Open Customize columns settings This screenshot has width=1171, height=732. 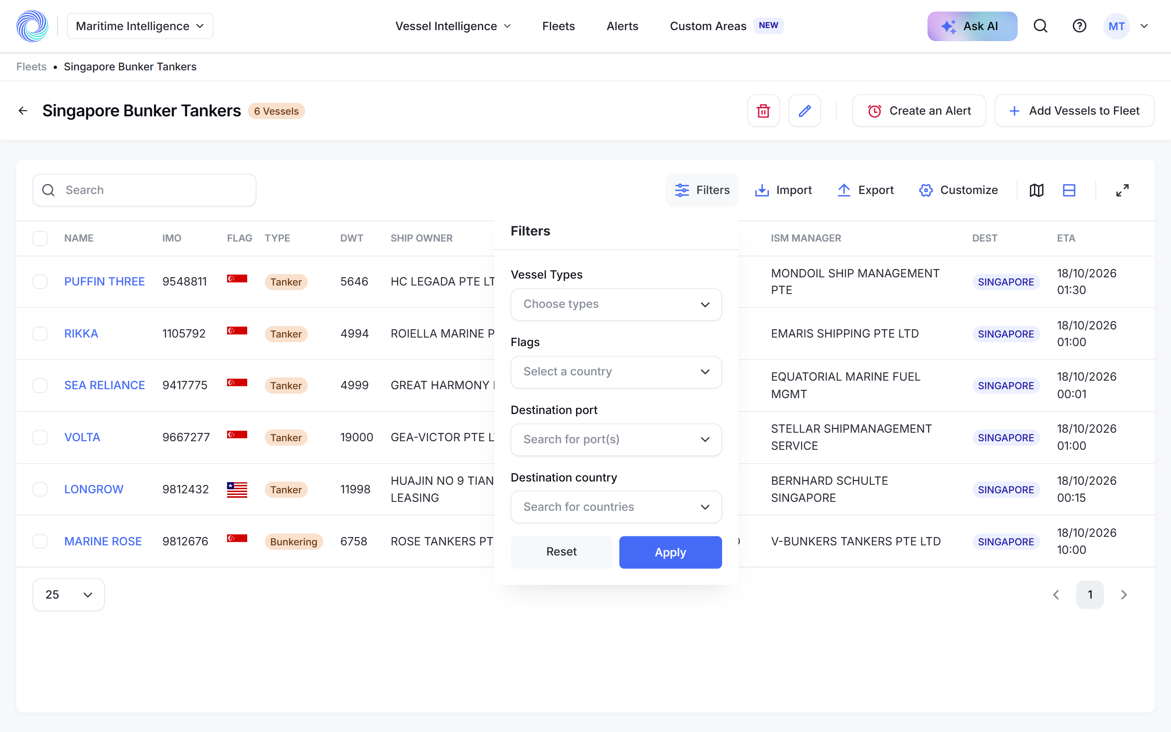[x=958, y=190]
